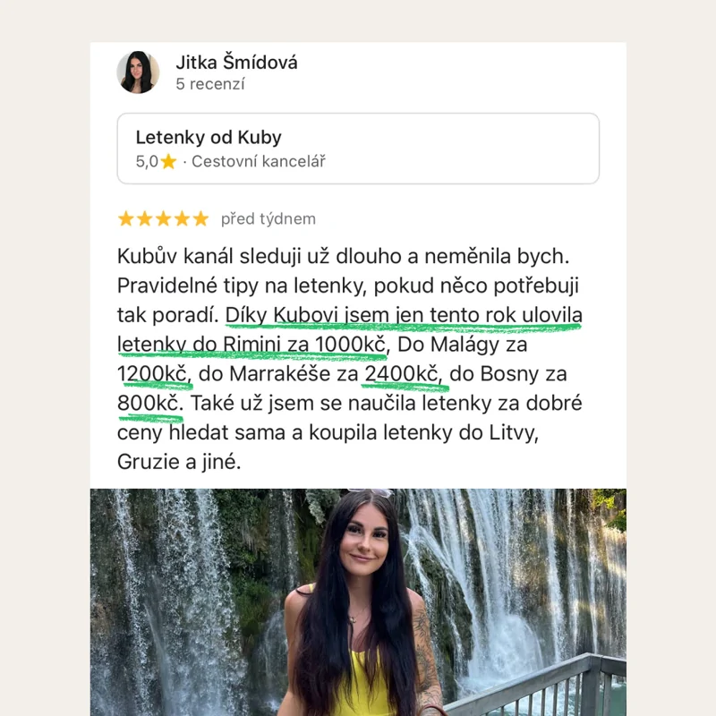Viewport: 716px width, 716px height.
Task: Click the underlined text "letenky do Rimini za 1000kč"
Action: click(252, 345)
